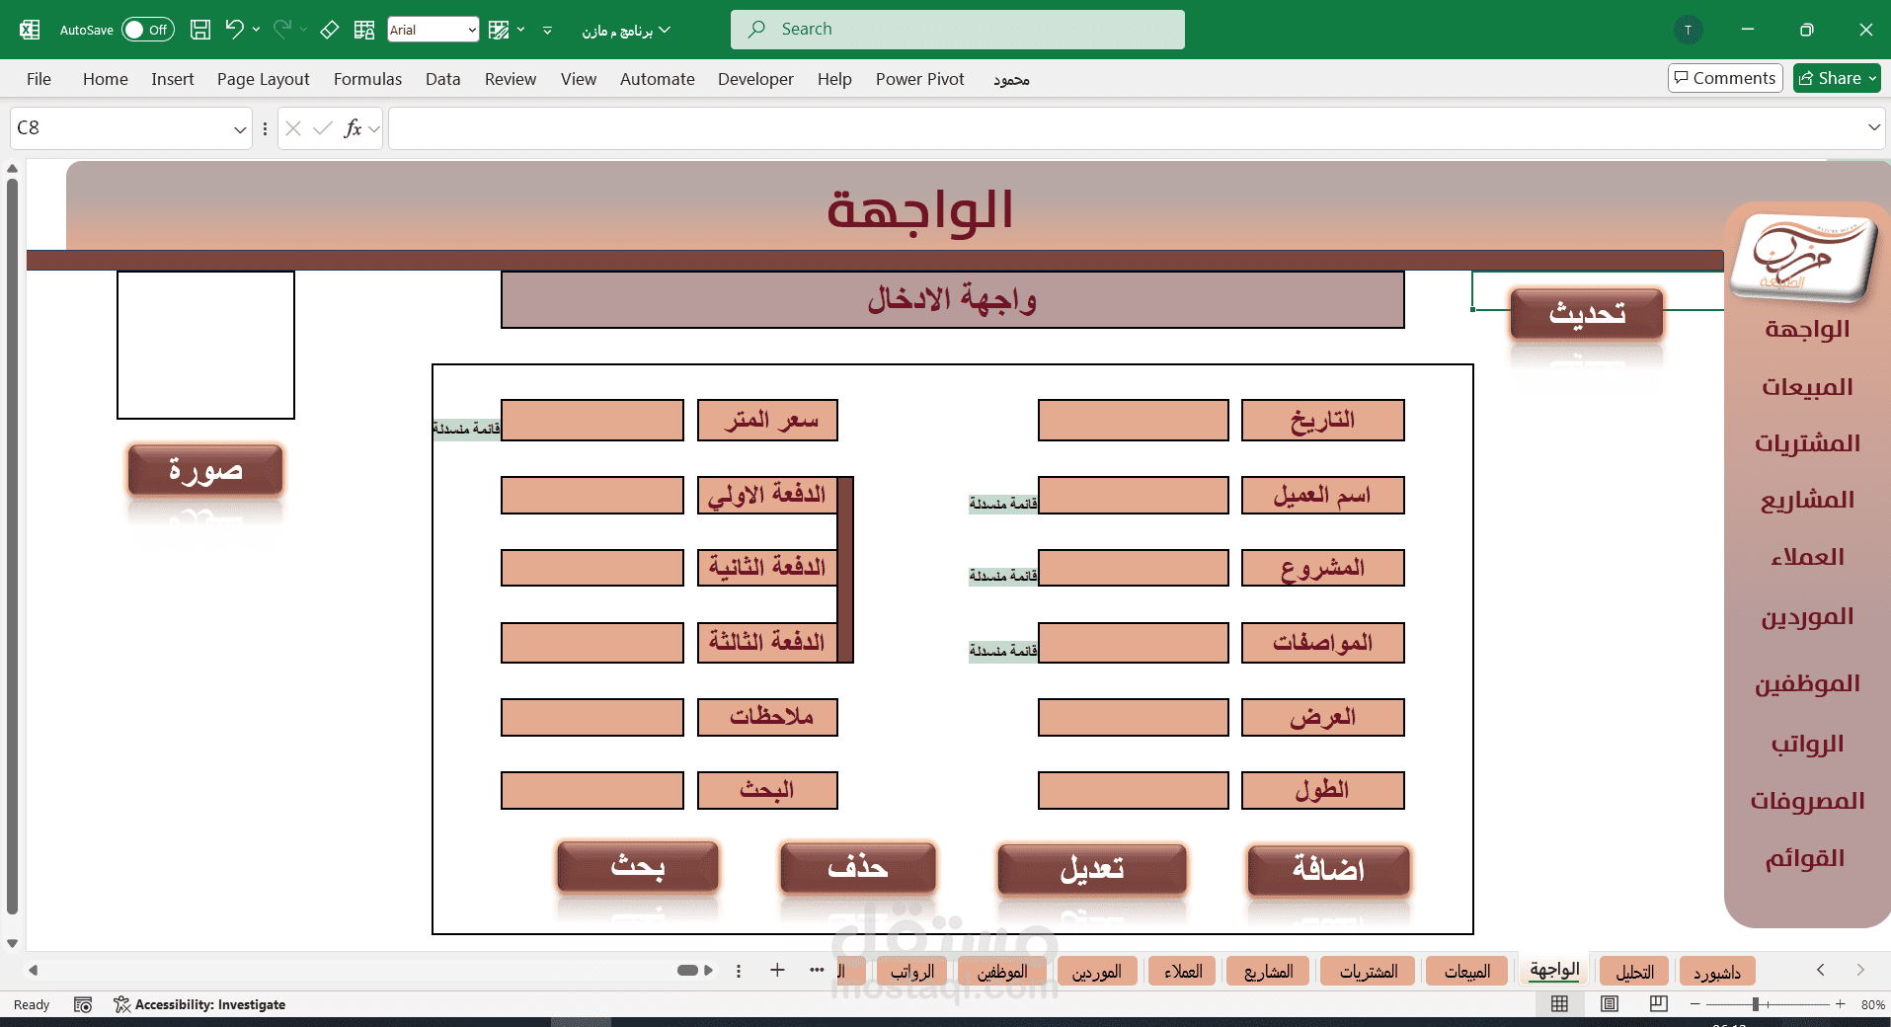Open the Comments button

pyautogui.click(x=1724, y=78)
